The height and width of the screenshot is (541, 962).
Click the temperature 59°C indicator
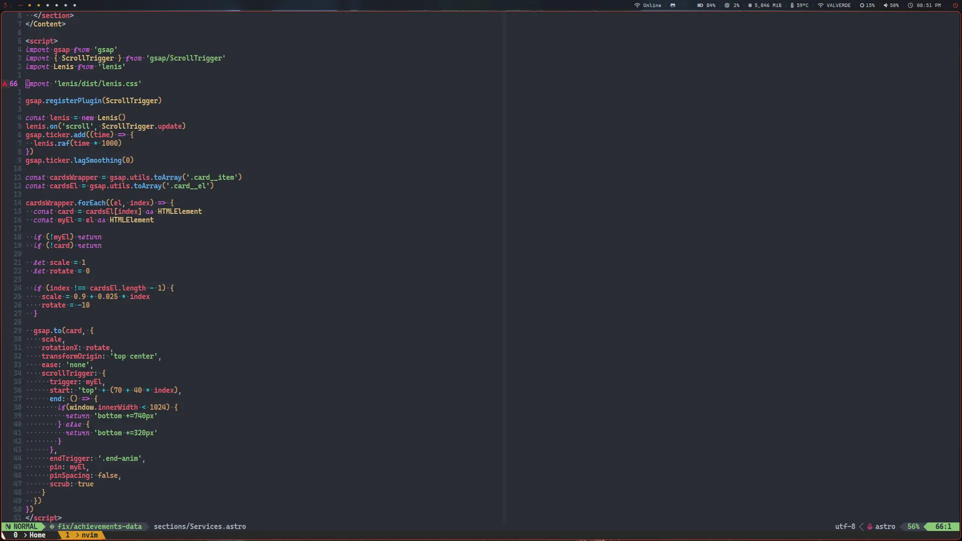pyautogui.click(x=799, y=5)
